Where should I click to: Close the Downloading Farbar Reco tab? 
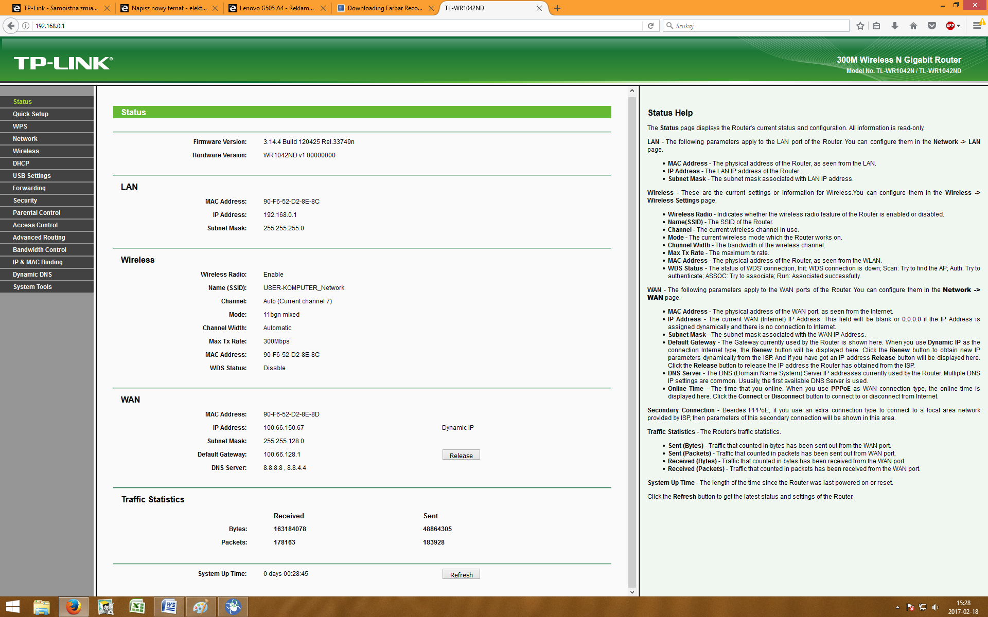pyautogui.click(x=431, y=8)
